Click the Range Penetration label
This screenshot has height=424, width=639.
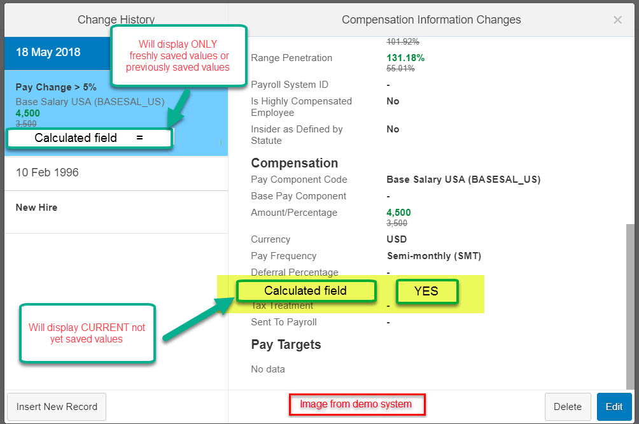click(291, 58)
